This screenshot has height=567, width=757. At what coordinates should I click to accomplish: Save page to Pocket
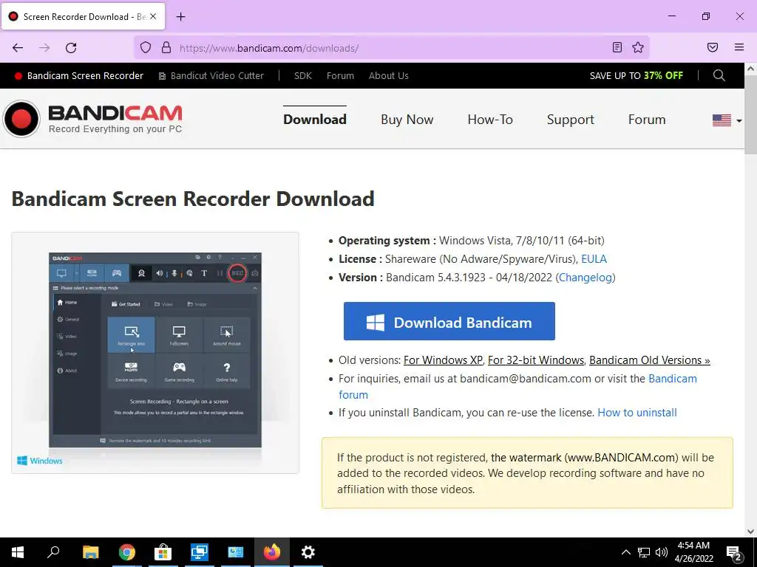click(713, 47)
